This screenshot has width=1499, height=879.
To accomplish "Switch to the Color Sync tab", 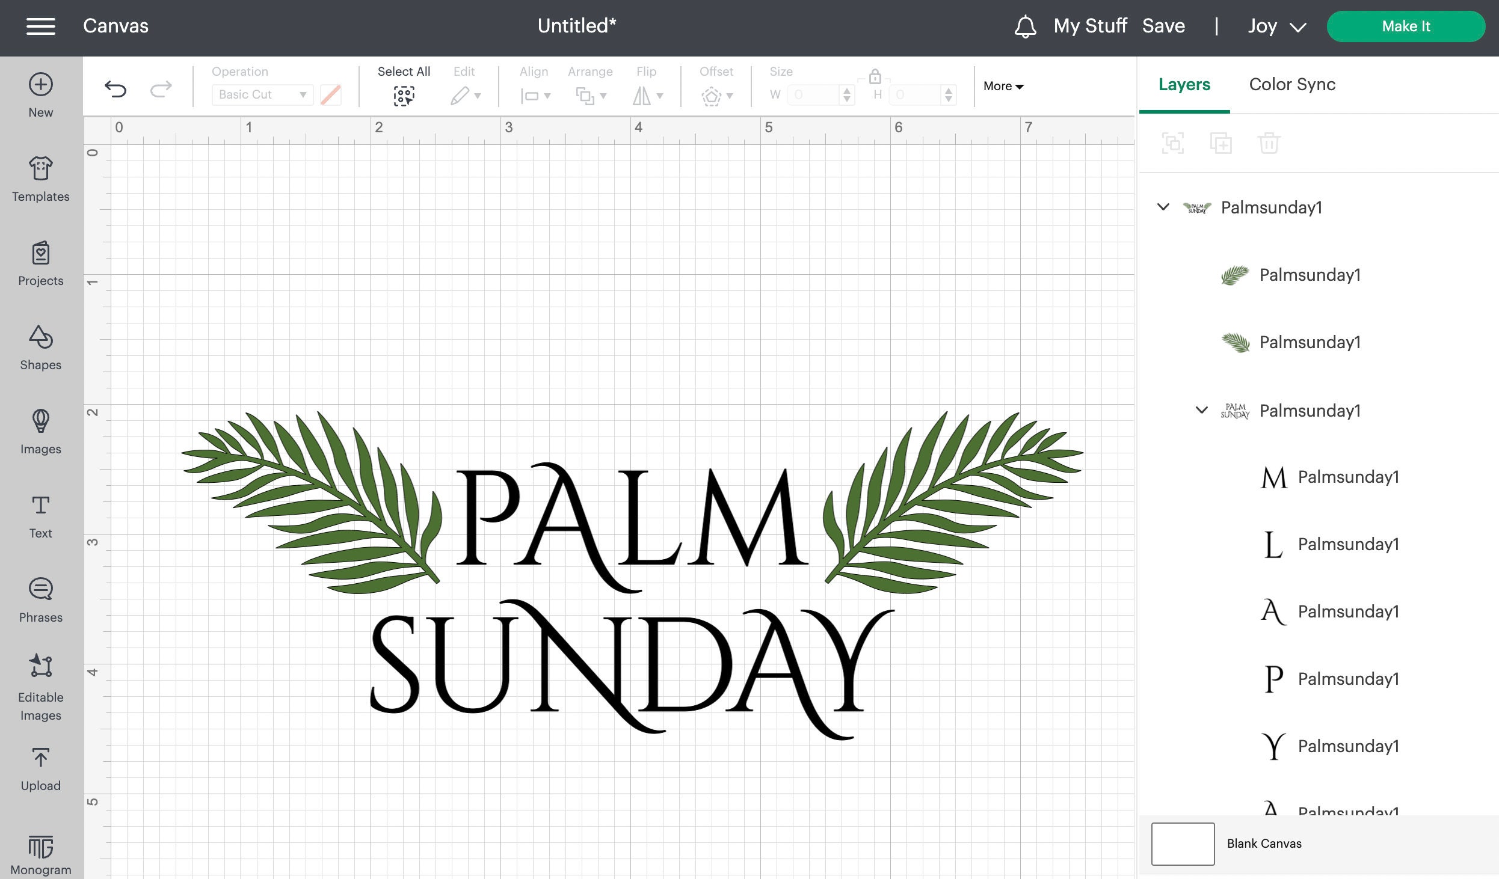I will [x=1291, y=84].
